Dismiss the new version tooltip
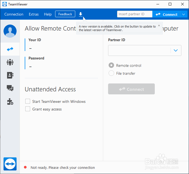The width and height of the screenshot is (189, 174). coord(159,25)
